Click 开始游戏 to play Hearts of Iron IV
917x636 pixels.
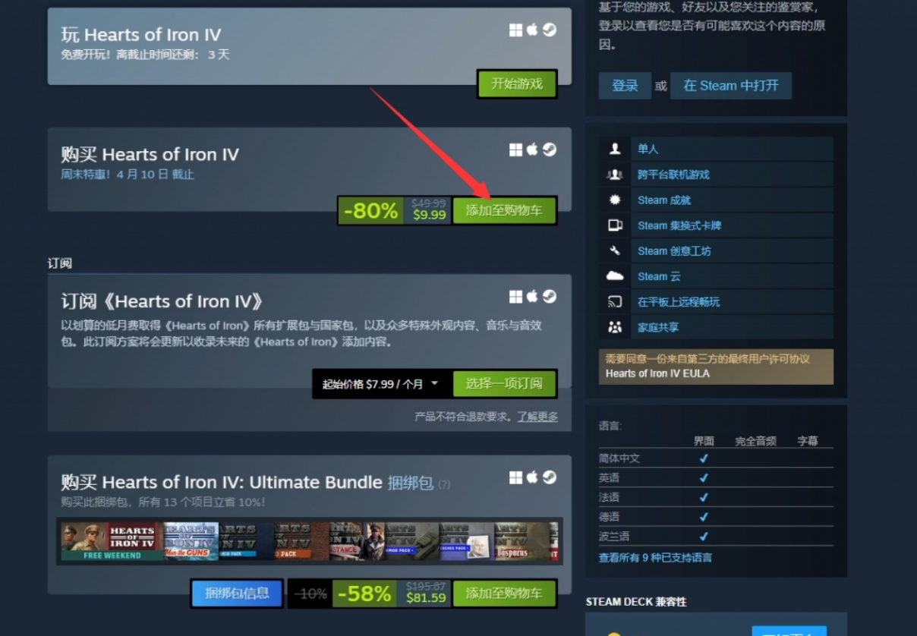(x=517, y=83)
